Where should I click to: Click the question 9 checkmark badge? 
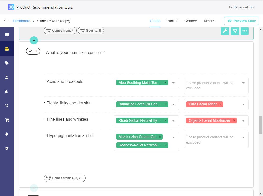coord(33,51)
